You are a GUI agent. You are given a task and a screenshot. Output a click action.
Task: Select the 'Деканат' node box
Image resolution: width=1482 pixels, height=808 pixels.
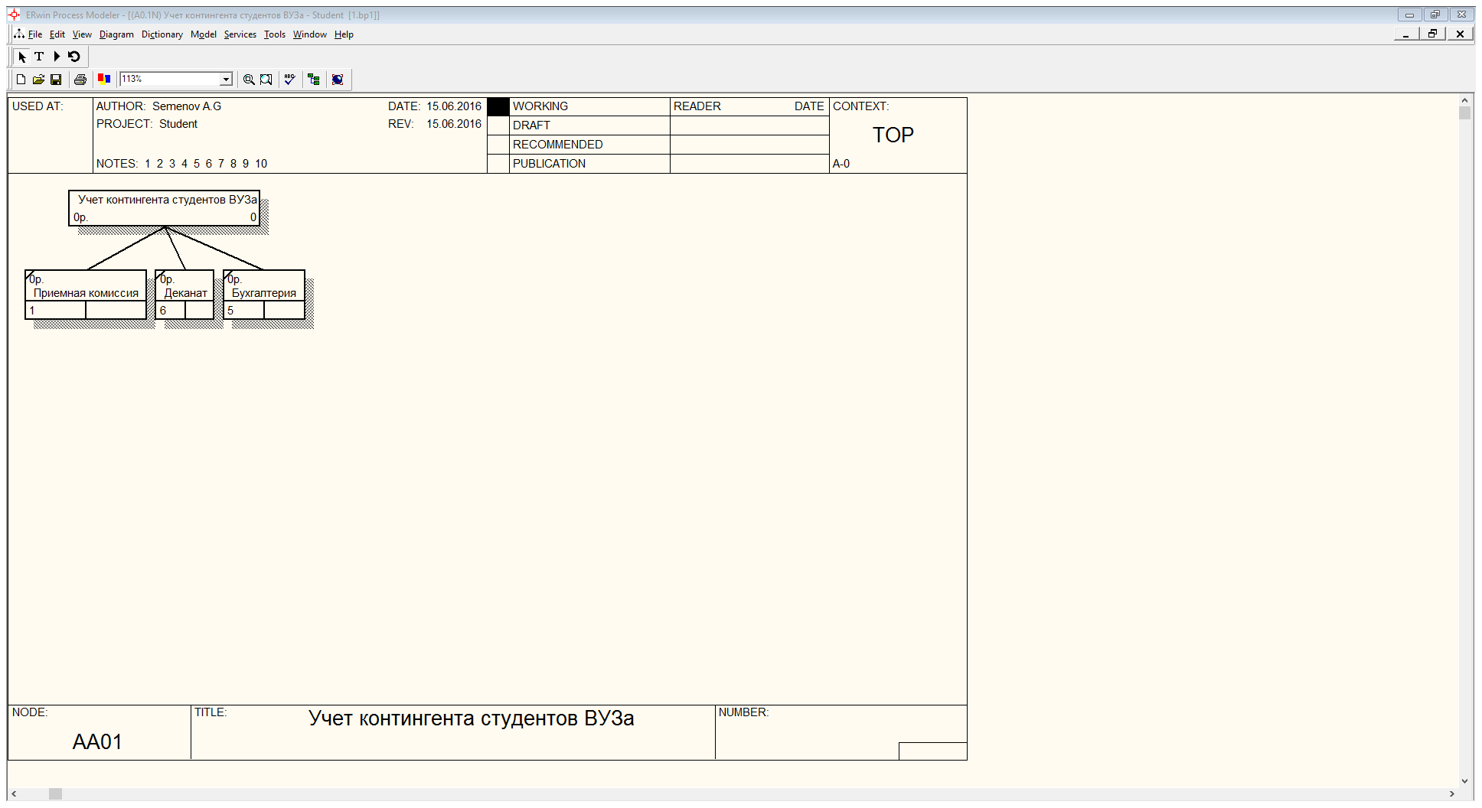[x=184, y=295]
